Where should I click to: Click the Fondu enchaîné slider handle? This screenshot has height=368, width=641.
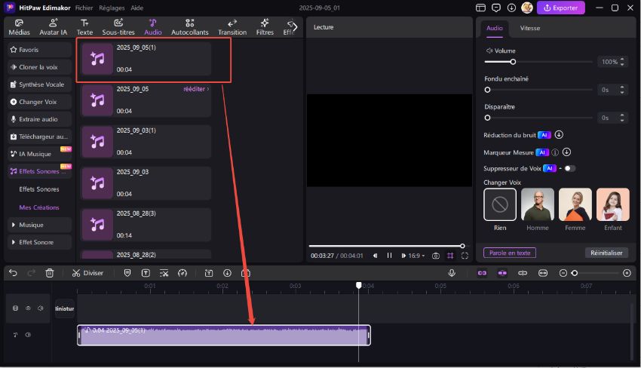(x=487, y=90)
